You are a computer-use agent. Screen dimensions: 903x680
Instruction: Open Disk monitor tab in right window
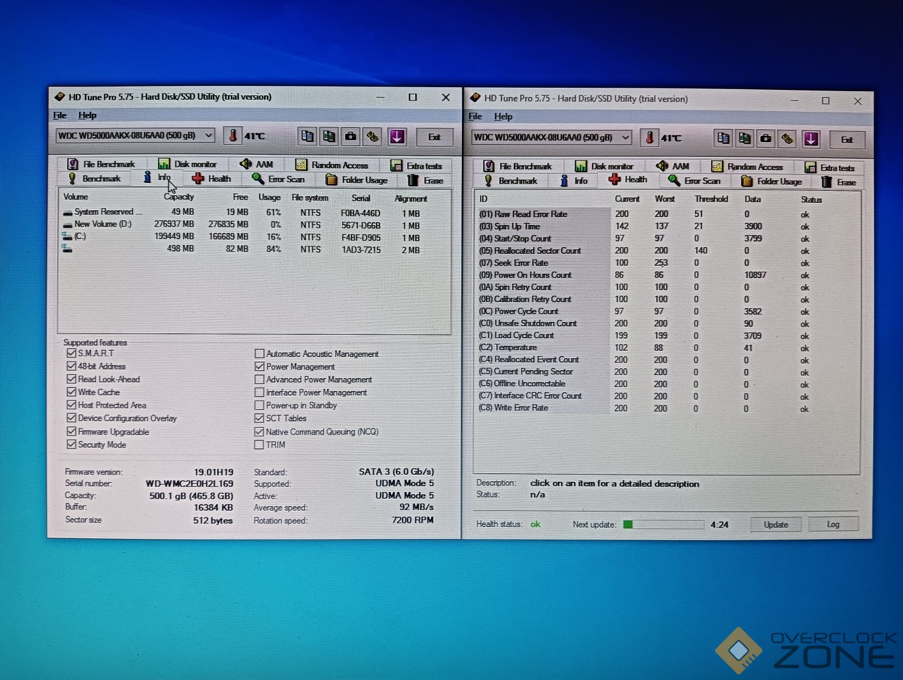[x=604, y=166]
